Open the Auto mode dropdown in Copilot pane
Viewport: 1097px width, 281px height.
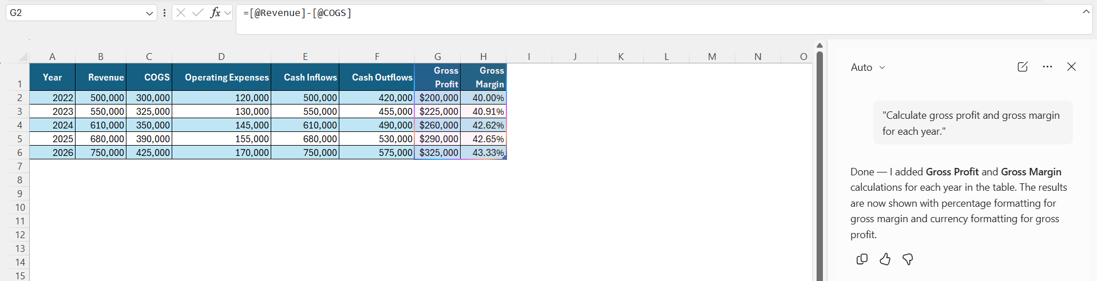click(x=868, y=67)
